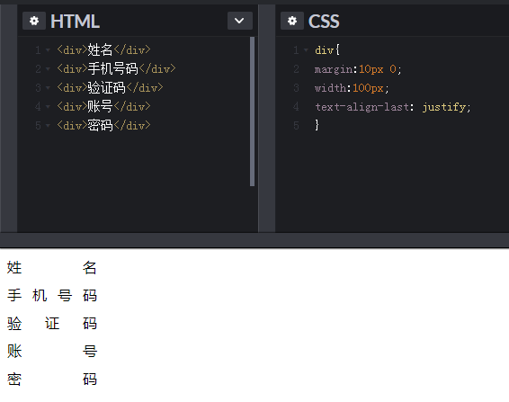
Task: Click the bar between editors and preview
Action: point(254,240)
